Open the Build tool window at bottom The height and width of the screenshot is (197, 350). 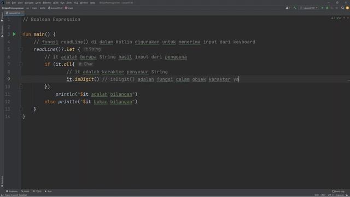[25, 191]
